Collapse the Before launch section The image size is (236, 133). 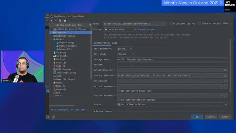[94, 112]
